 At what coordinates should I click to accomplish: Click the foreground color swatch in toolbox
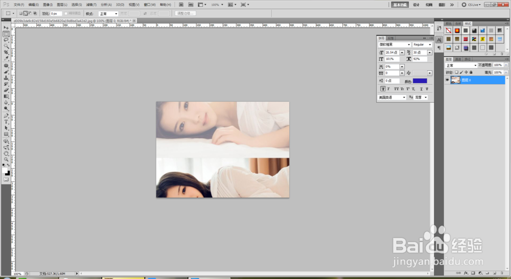pyautogui.click(x=5, y=170)
